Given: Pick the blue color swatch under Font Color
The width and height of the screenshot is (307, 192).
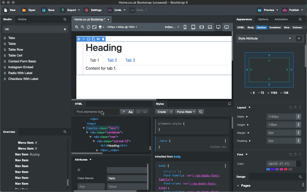Looking at the screenshot, I should pos(268,169).
